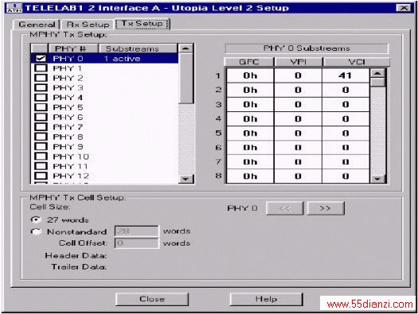418x314 pixels.
Task: Click the GFC cell in substream row 5
Action: coord(250,133)
